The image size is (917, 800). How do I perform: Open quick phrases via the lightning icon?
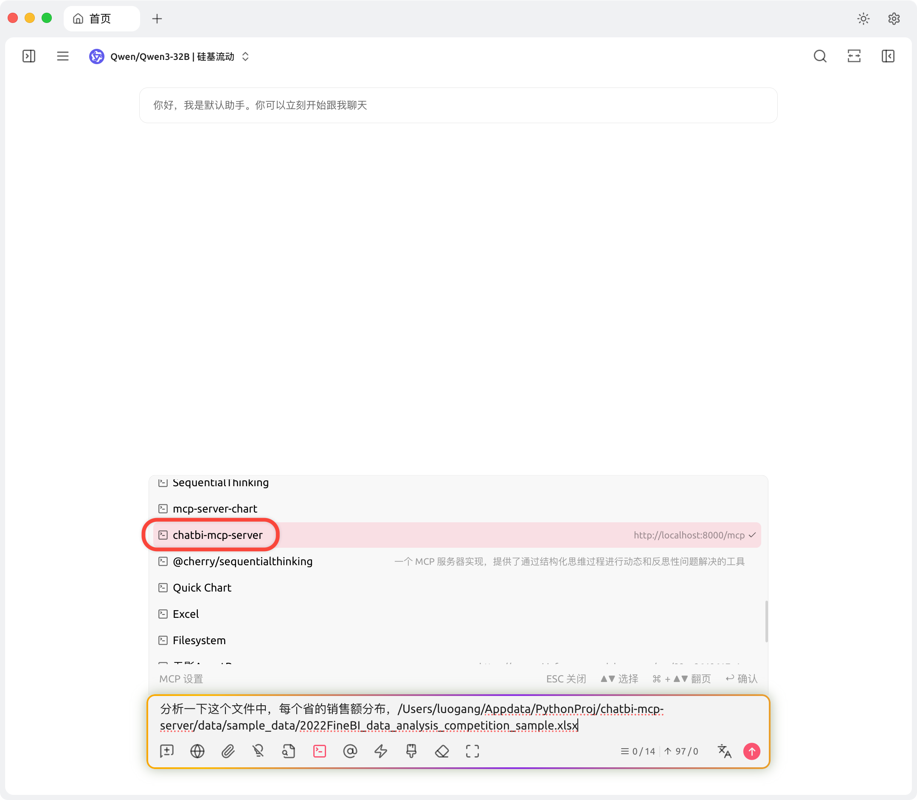(x=381, y=751)
